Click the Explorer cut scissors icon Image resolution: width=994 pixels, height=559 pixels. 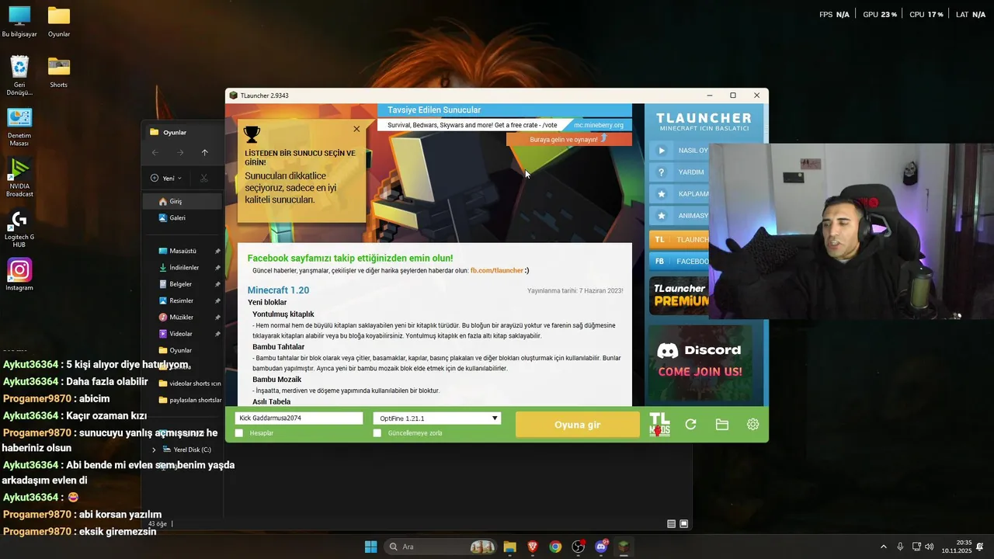click(x=204, y=179)
